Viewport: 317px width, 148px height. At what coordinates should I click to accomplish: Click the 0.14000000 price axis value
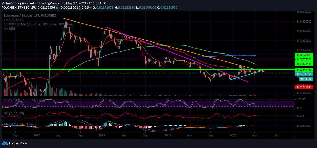point(304,22)
